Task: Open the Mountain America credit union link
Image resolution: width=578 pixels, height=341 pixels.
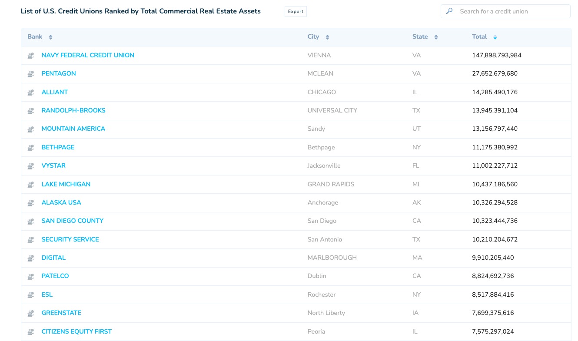Action: click(x=73, y=129)
